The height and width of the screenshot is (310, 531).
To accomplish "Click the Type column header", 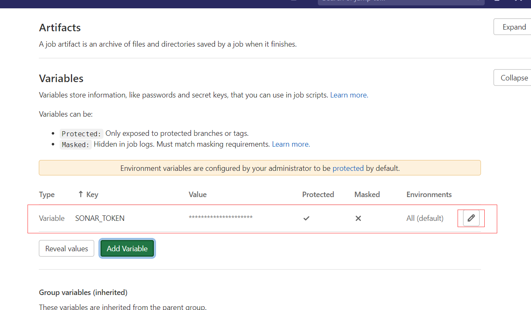I will (x=47, y=195).
